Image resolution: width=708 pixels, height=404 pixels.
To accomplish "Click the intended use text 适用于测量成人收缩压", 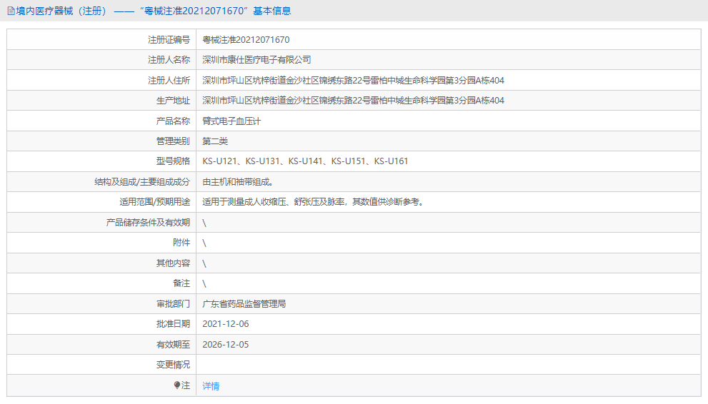I will click(x=314, y=202).
